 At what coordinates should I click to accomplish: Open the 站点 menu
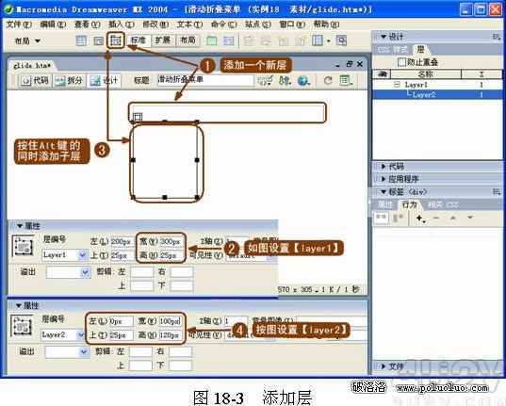[x=258, y=24]
